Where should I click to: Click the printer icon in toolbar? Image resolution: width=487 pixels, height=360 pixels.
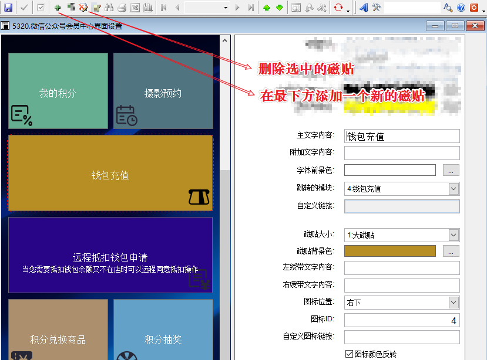coord(122,8)
